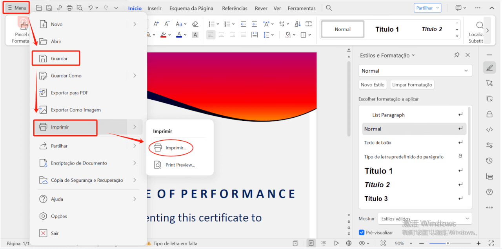This screenshot has width=502, height=249.
Task: Open the history clock sidebar icon
Action: pos(489,161)
